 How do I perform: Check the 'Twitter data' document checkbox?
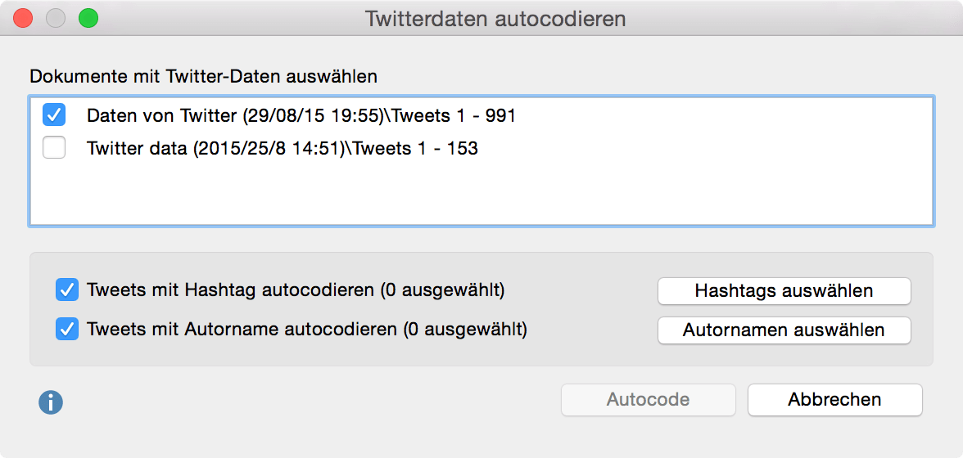pos(54,149)
